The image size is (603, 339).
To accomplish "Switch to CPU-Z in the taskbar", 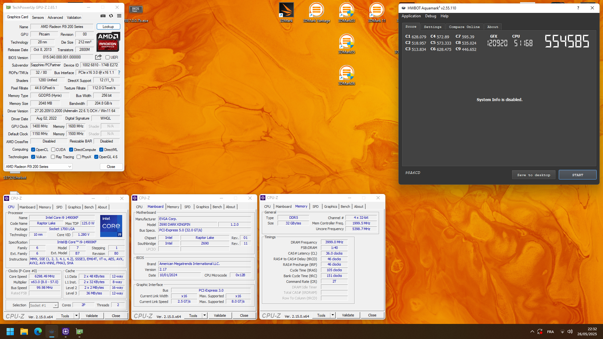I will pos(66,331).
